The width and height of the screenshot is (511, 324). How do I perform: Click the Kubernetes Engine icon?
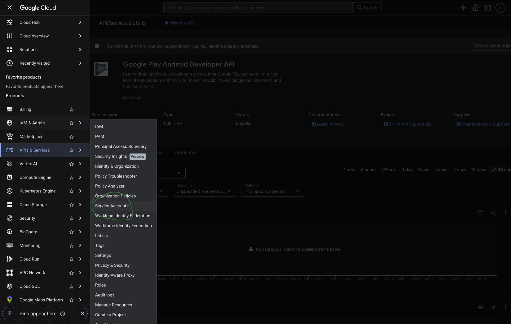coord(10,191)
